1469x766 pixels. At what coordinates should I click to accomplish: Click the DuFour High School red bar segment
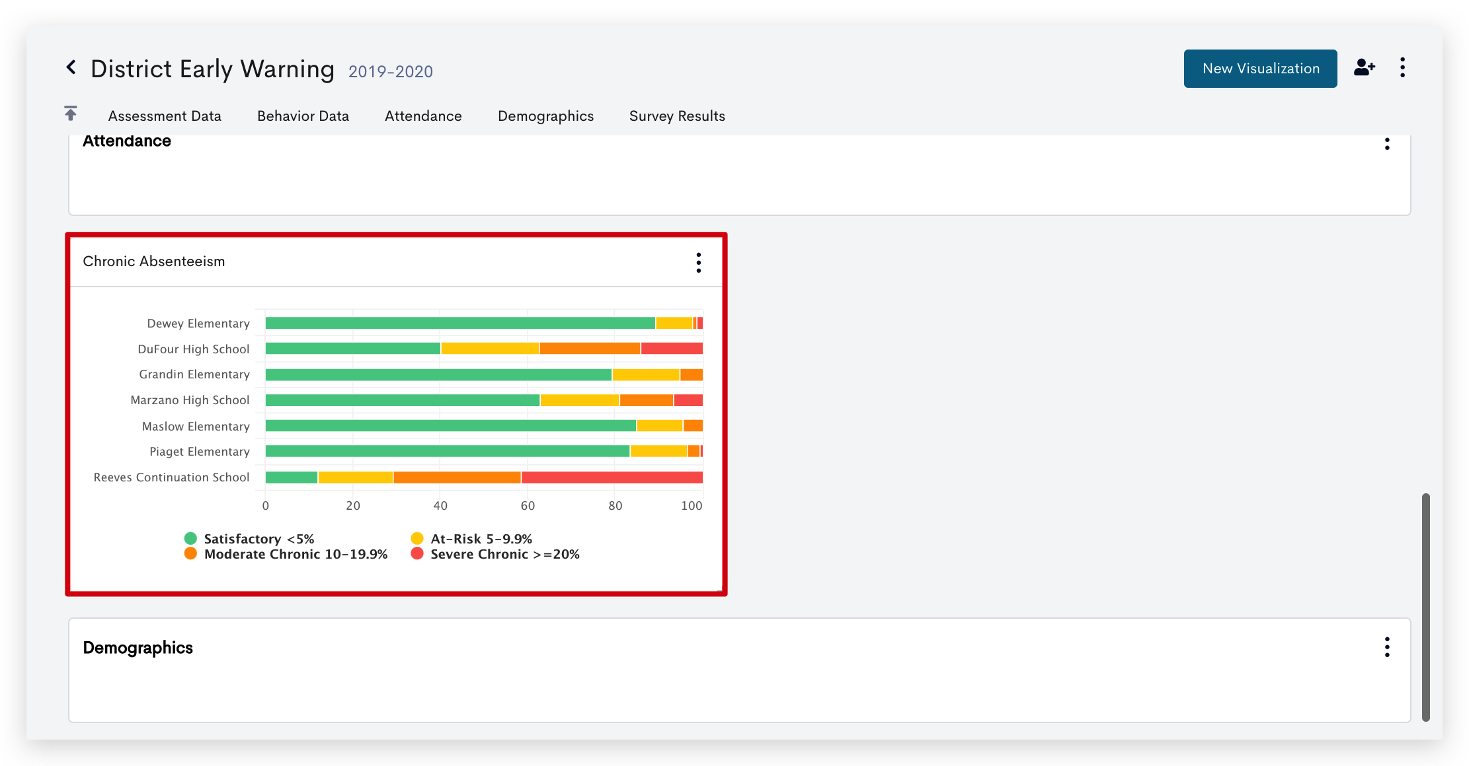(672, 349)
